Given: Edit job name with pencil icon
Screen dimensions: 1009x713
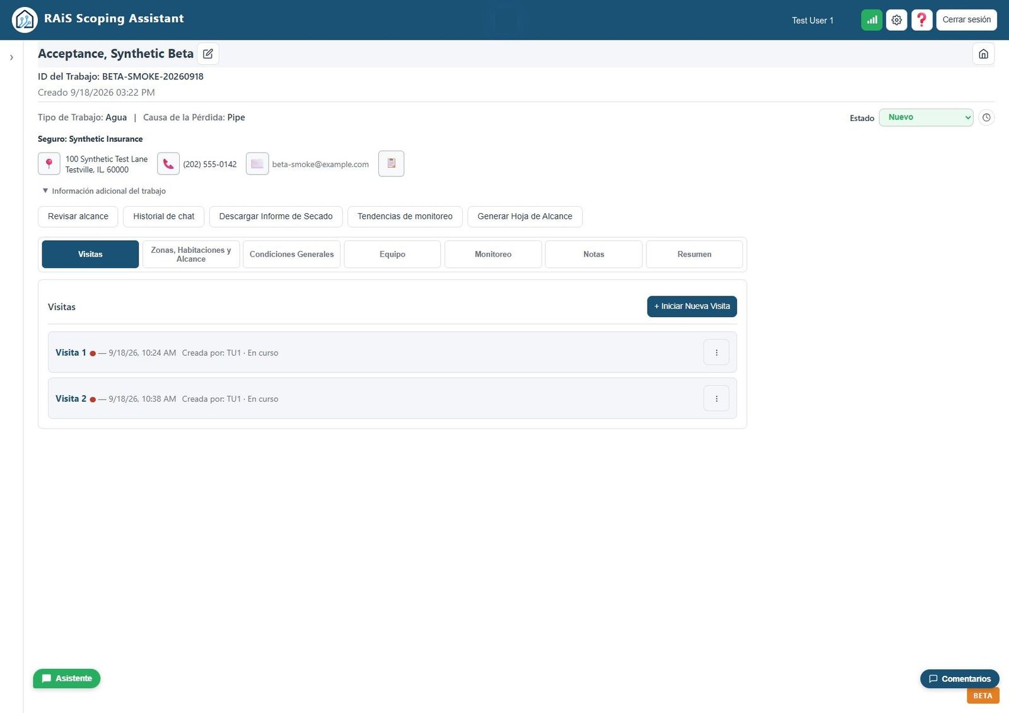Looking at the screenshot, I should pos(208,54).
